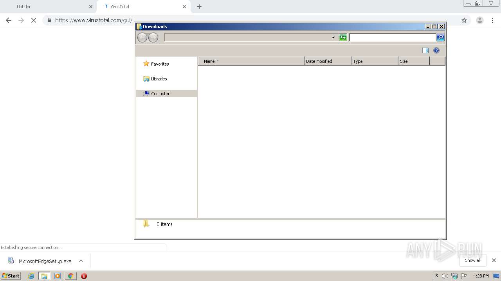501x281 pixels.
Task: Open a new Chrome tab with plus button
Action: point(199,7)
